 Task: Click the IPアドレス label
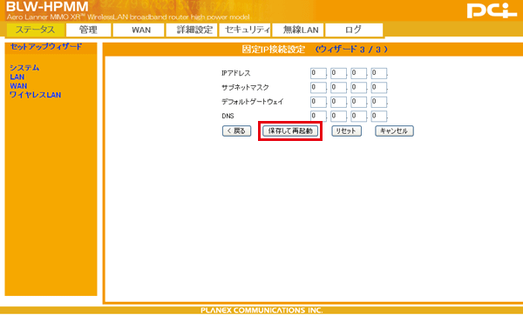(x=236, y=73)
